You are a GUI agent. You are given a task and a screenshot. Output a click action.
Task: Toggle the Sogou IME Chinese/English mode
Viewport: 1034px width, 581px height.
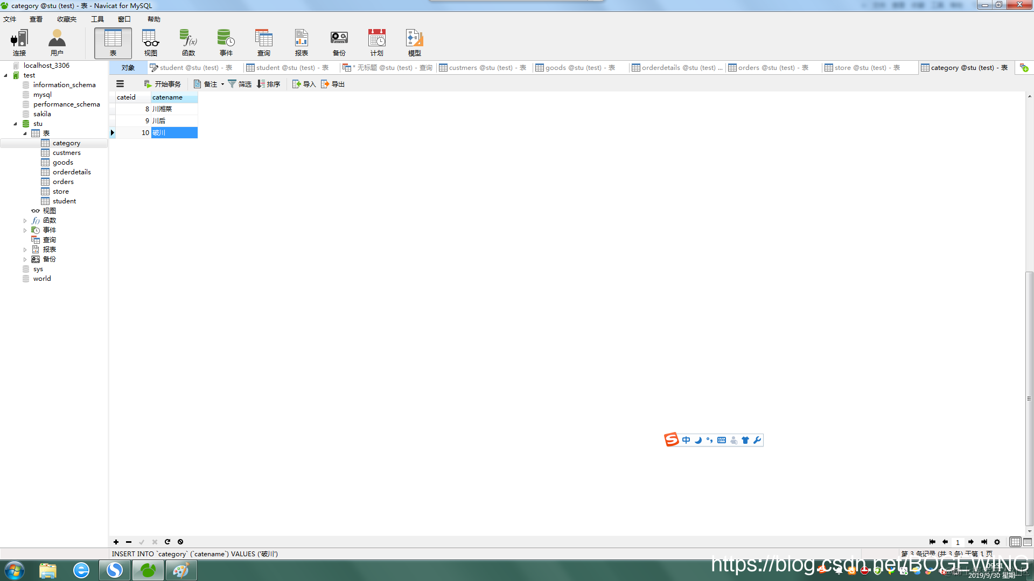pos(686,440)
